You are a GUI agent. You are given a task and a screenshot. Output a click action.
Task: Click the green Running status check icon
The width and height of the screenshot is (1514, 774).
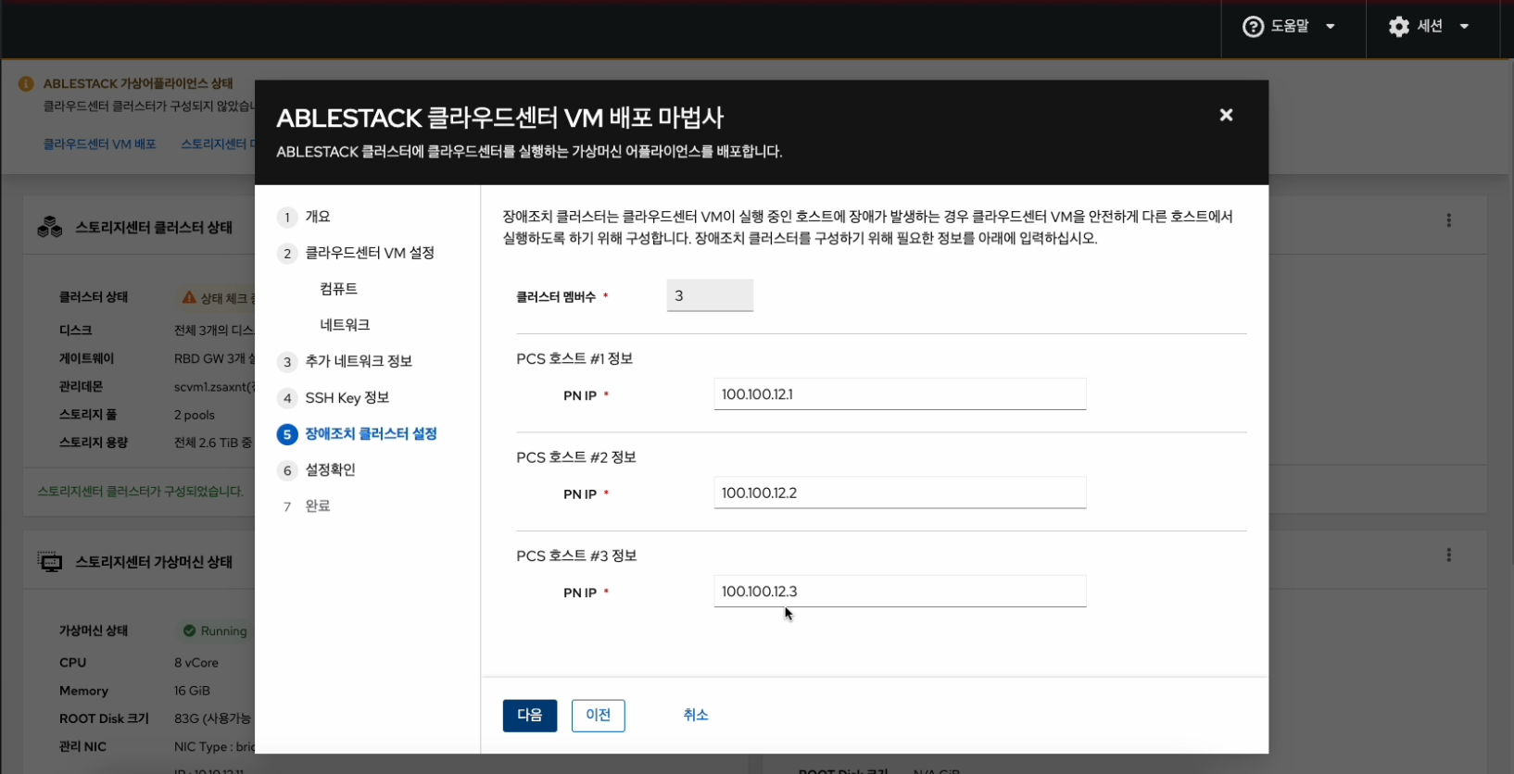point(189,630)
